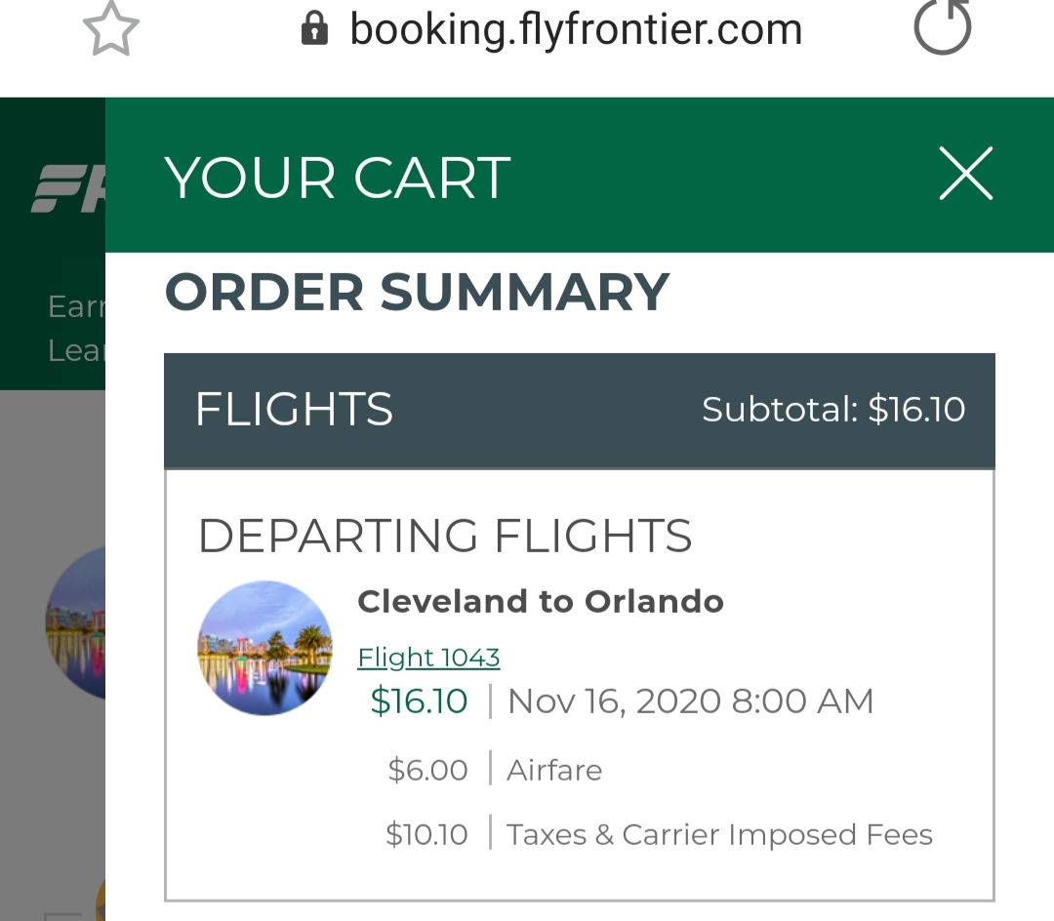The height and width of the screenshot is (921, 1054).
Task: Tap the padlock site security icon
Action: pyautogui.click(x=314, y=29)
